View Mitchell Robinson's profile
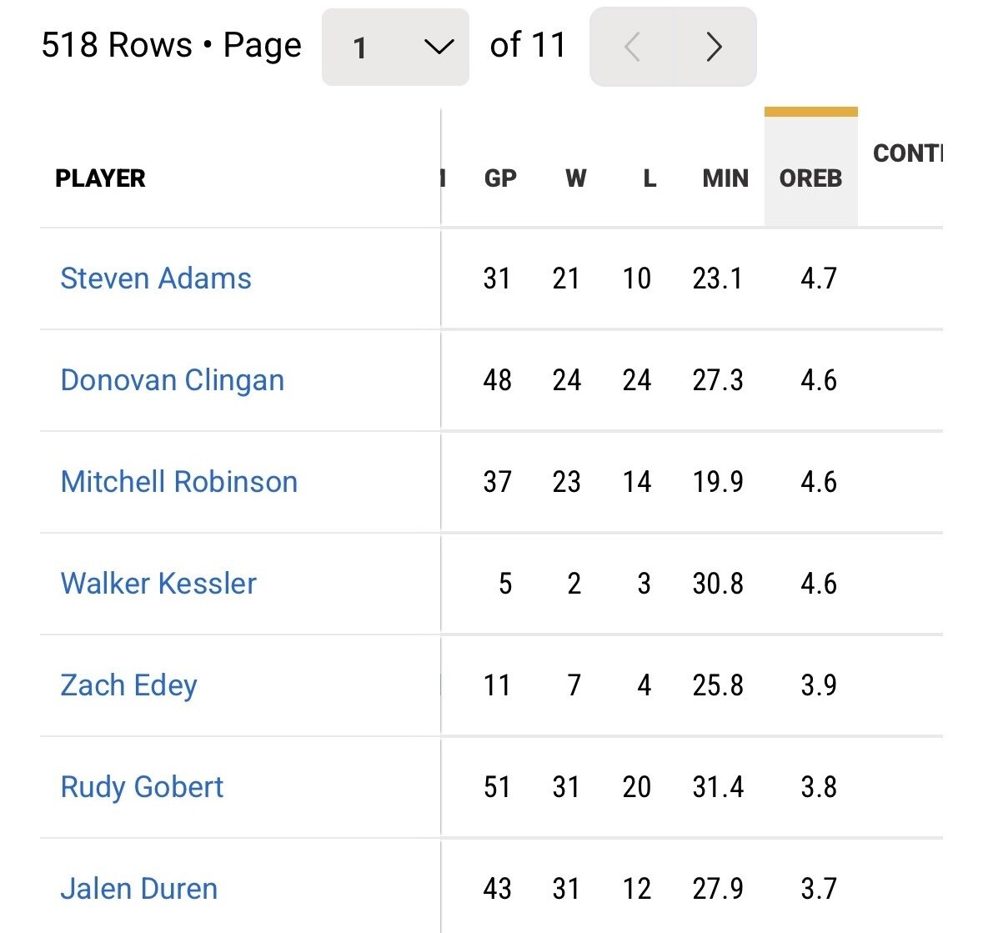 click(x=178, y=482)
